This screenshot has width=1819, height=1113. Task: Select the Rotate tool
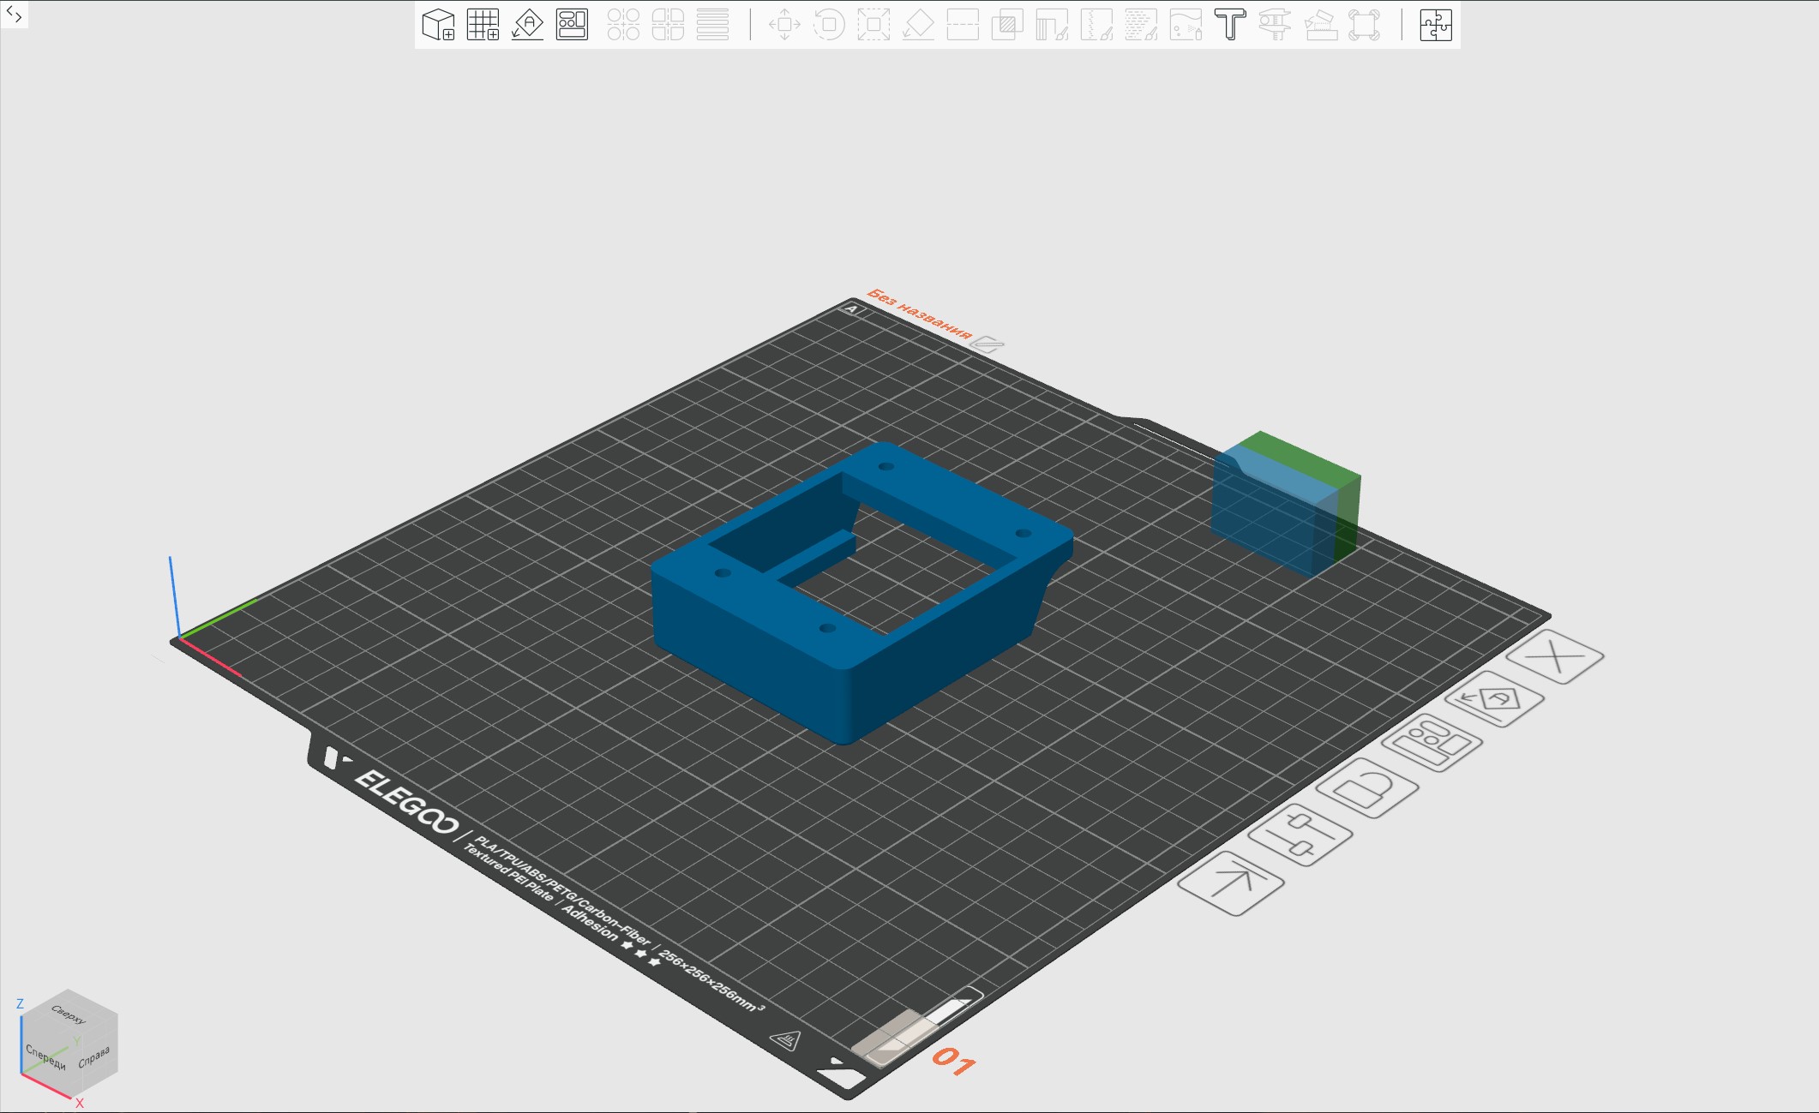829,24
